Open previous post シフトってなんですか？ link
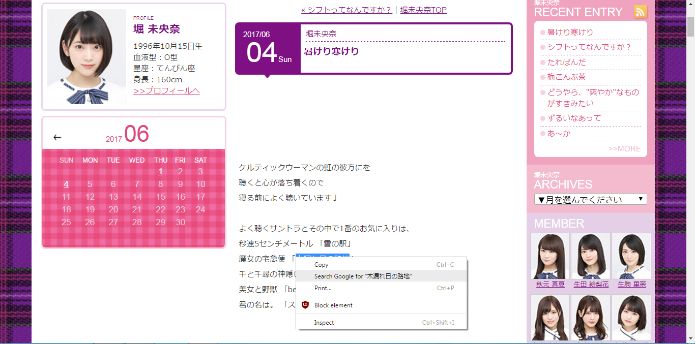Image resolution: width=695 pixels, height=344 pixels. point(346,10)
